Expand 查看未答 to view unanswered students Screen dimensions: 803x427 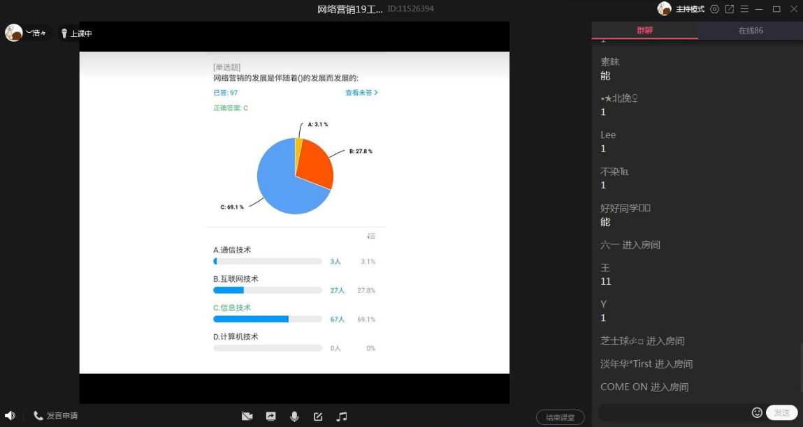[x=361, y=93]
